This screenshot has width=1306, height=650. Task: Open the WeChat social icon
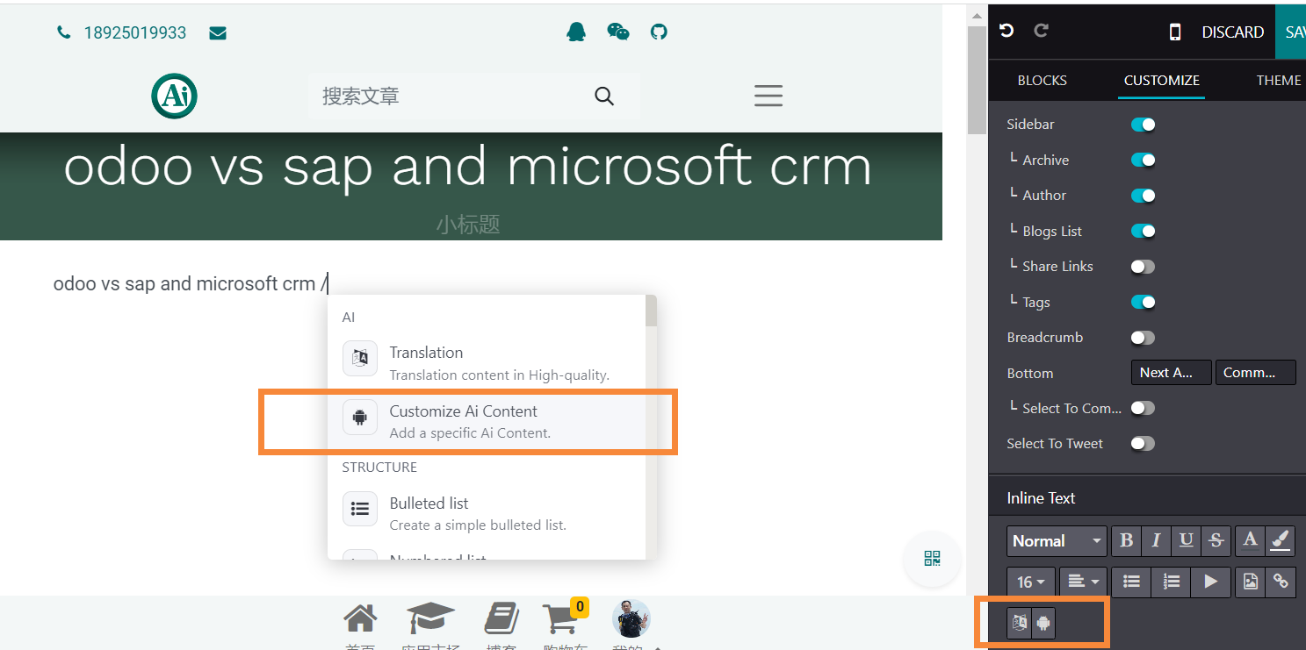tap(618, 32)
